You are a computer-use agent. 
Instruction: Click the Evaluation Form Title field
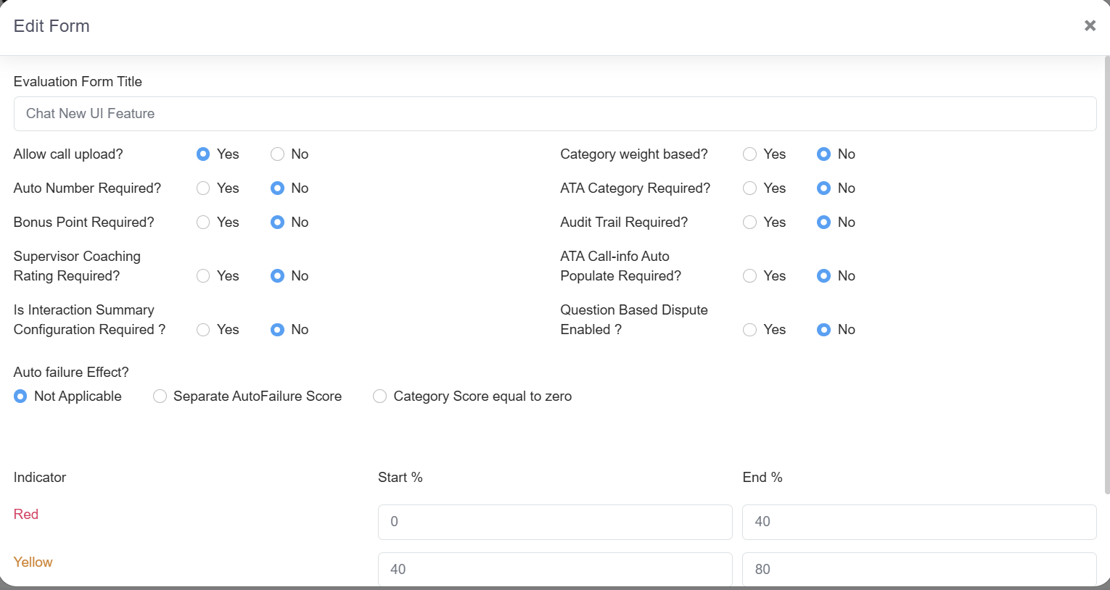[554, 114]
